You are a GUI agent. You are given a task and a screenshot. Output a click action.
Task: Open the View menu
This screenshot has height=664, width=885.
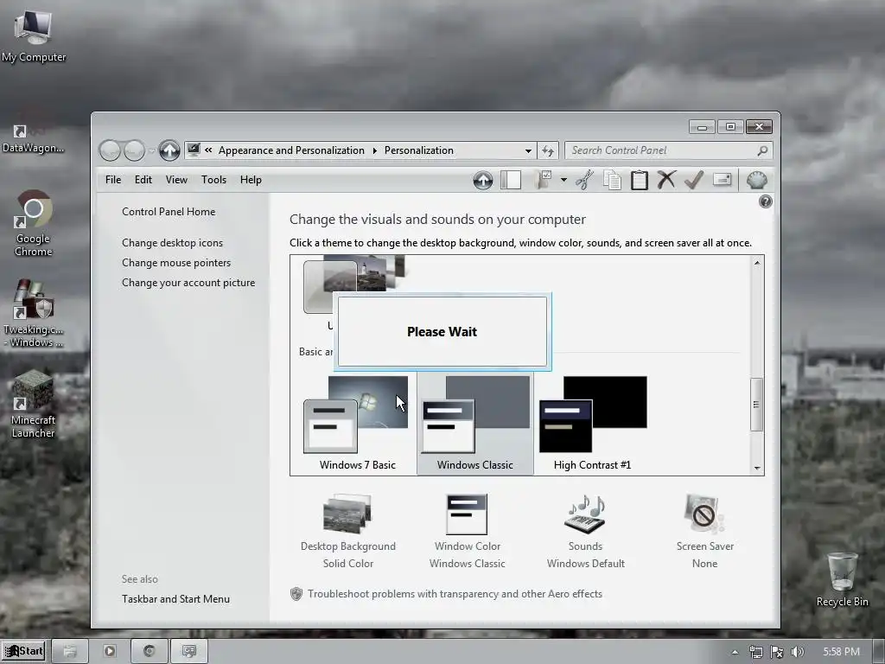tap(176, 180)
